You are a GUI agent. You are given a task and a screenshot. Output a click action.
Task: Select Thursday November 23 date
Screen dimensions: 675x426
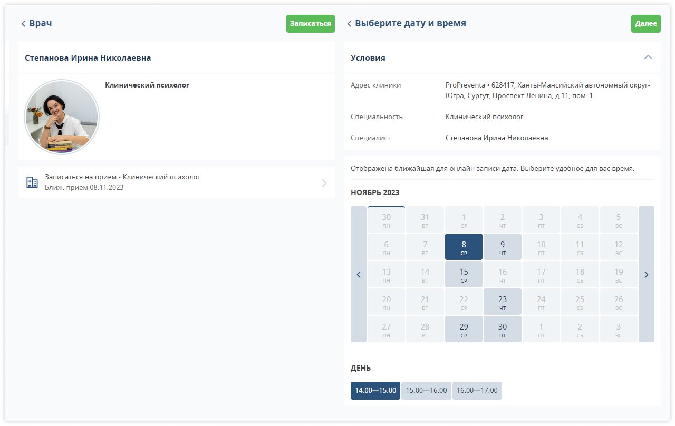503,302
